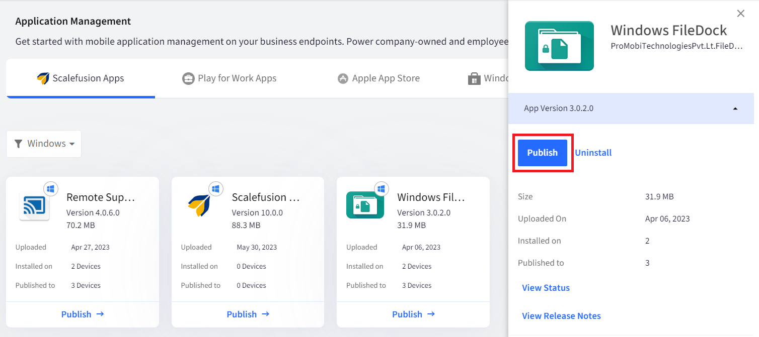Collapse the App Version 3.0.2.0 section
Viewport: 759px width, 337px height.
[x=631, y=108]
